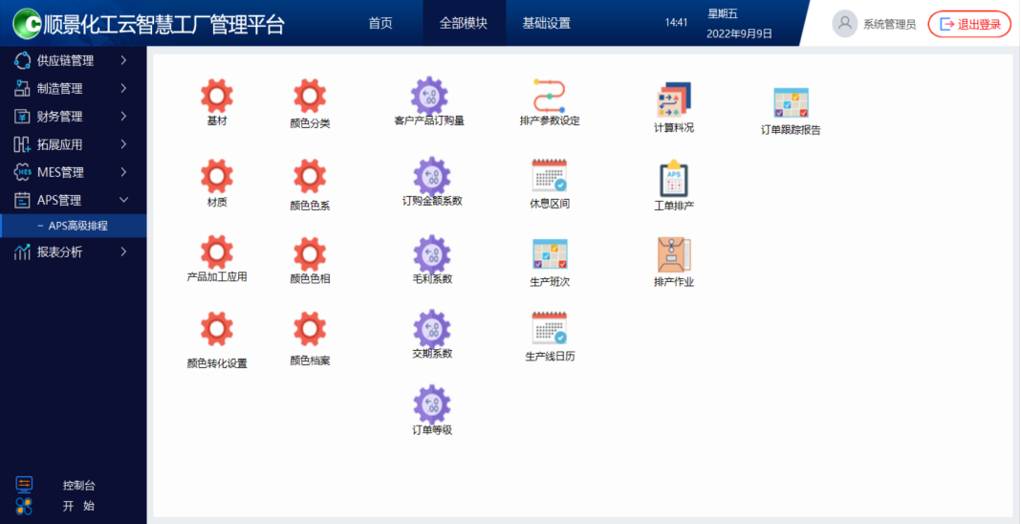Open the 订单等级 gear icon
This screenshot has height=524, width=1021.
point(432,404)
